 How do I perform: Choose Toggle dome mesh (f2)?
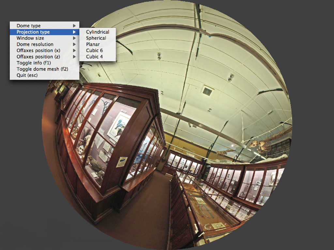point(44,69)
